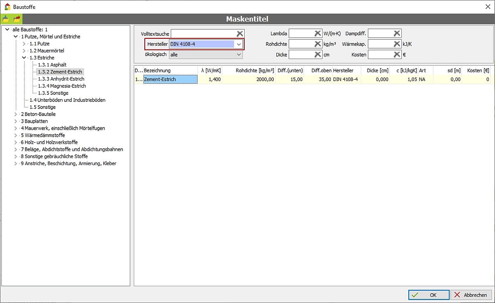The height and width of the screenshot is (303, 495).
Task: Click the import folder icon with blue arrow
Action: [6, 19]
